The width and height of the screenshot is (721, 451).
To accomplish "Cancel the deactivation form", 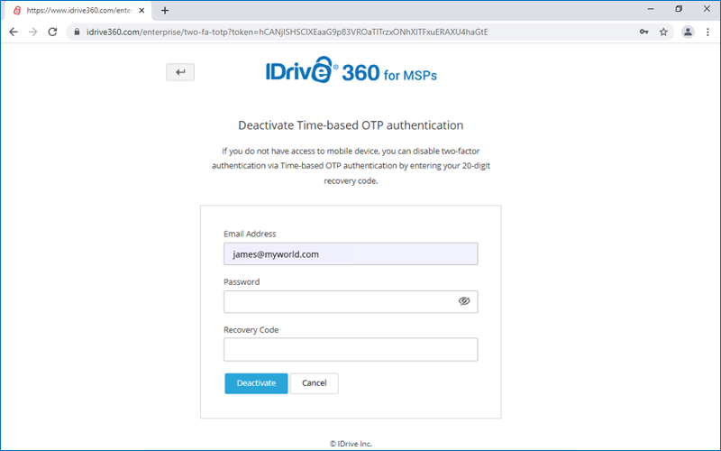I will pyautogui.click(x=314, y=383).
